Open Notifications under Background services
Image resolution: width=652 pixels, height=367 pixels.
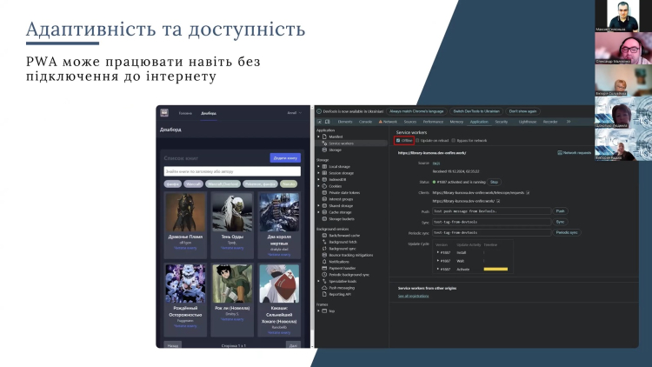tap(340, 261)
